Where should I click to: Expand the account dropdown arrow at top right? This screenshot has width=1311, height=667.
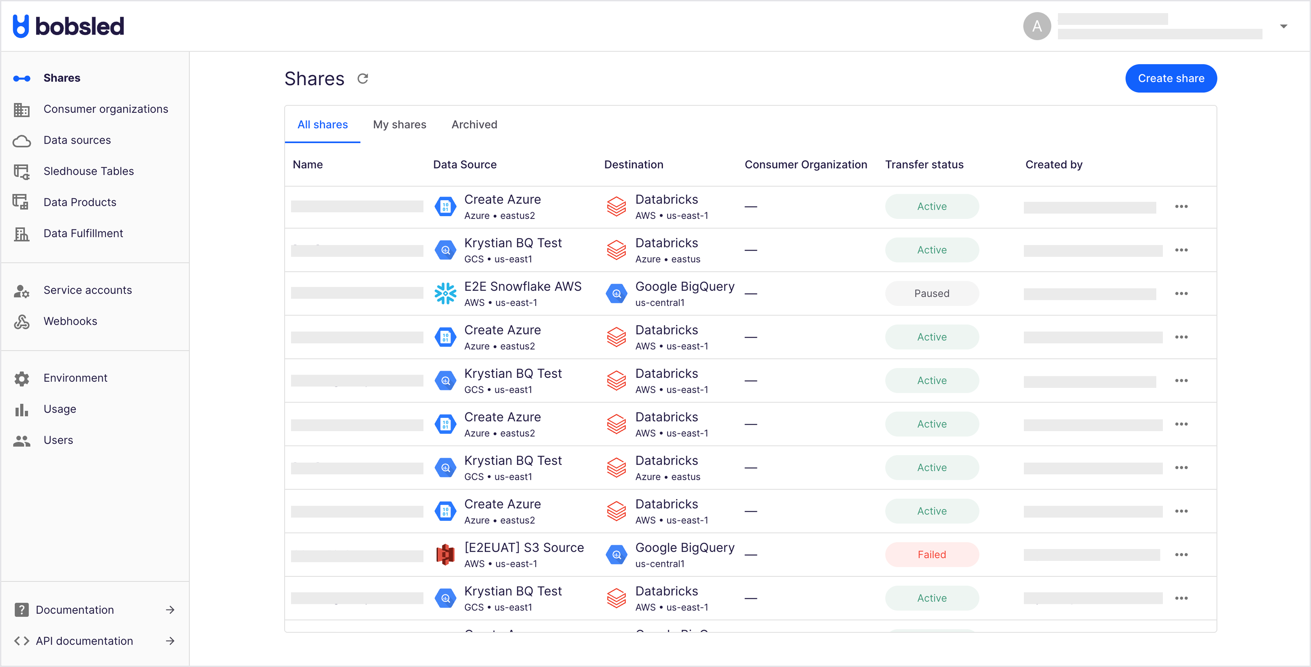pyautogui.click(x=1283, y=26)
